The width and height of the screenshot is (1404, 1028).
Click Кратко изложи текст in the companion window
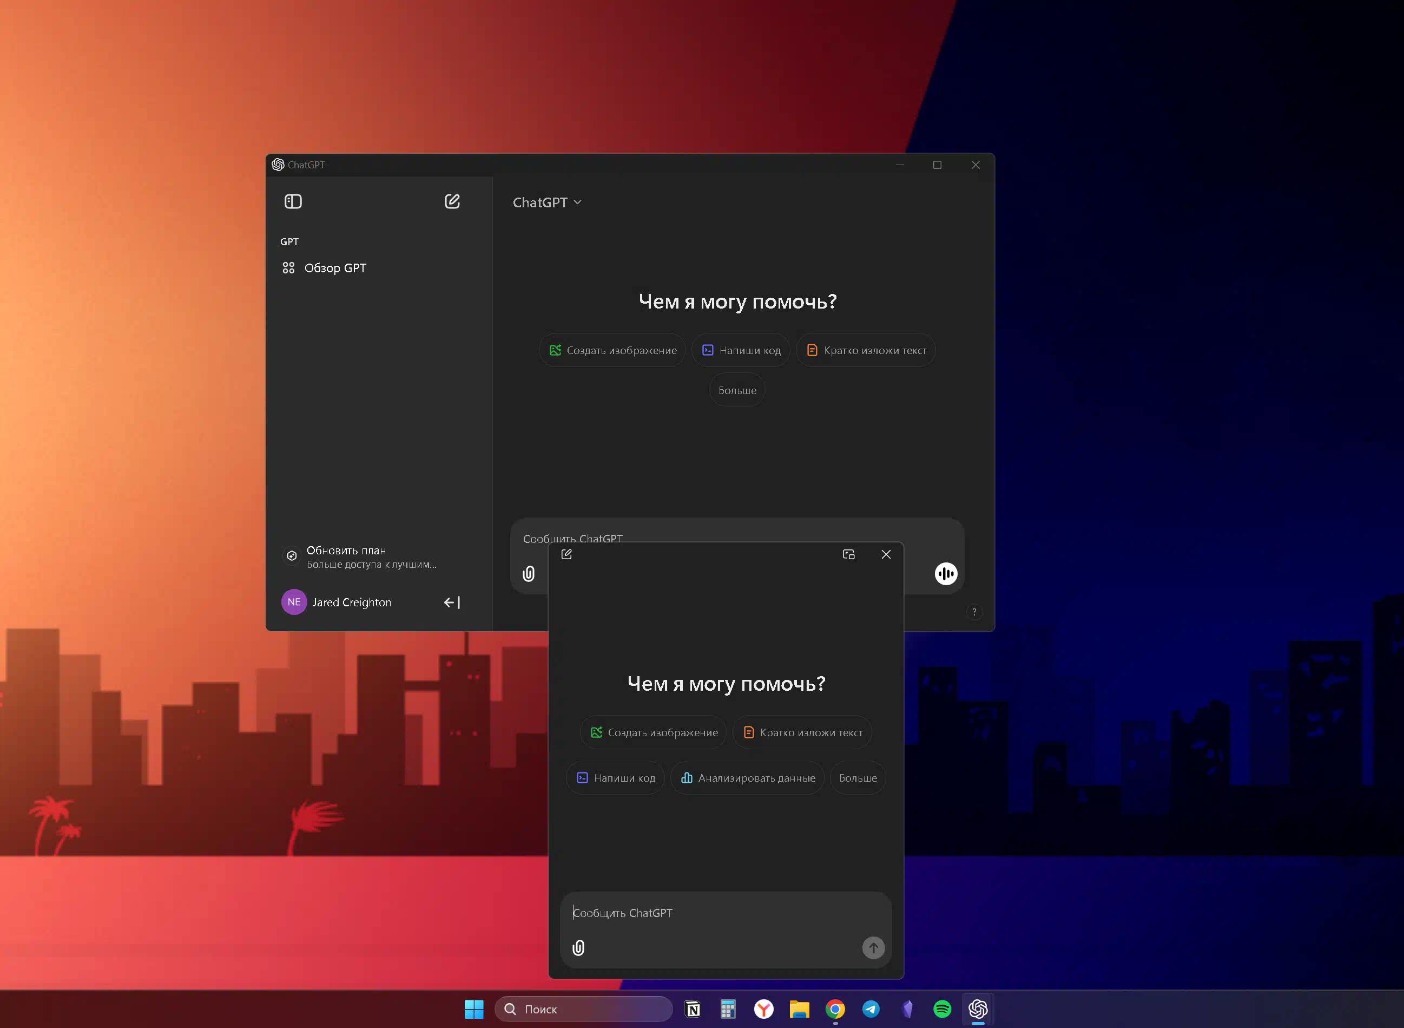tap(802, 732)
